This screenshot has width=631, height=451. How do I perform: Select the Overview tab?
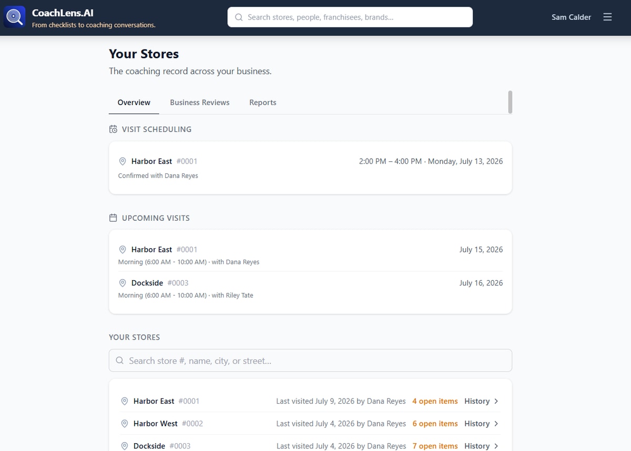point(134,102)
